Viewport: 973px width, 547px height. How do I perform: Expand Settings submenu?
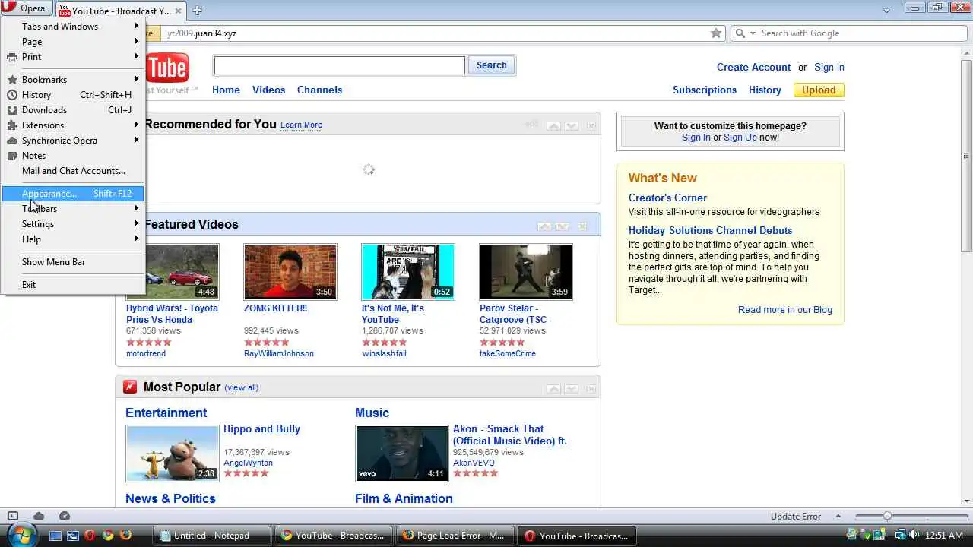(x=73, y=224)
